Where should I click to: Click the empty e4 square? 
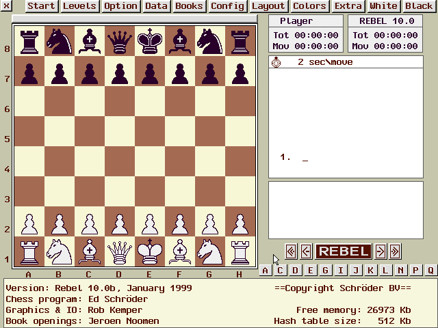150,161
